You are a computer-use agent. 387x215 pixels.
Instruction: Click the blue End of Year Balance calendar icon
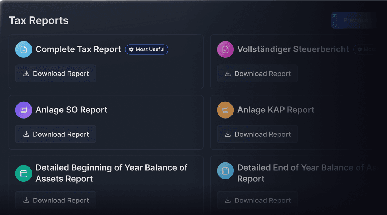[225, 171]
